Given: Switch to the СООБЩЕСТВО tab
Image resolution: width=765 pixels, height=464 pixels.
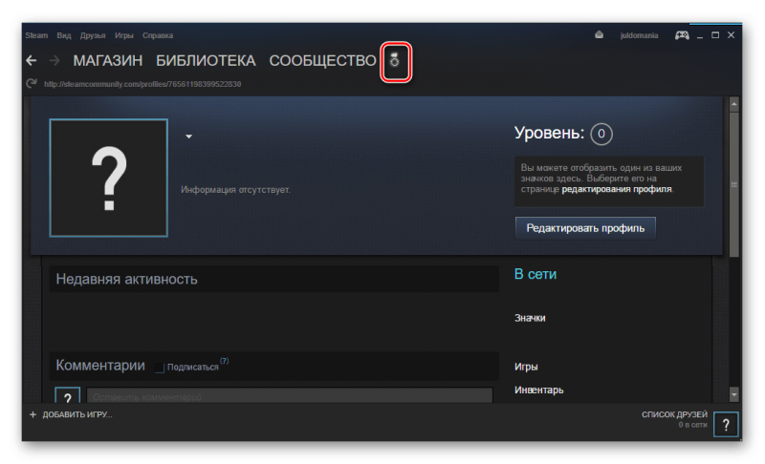Looking at the screenshot, I should click(322, 60).
